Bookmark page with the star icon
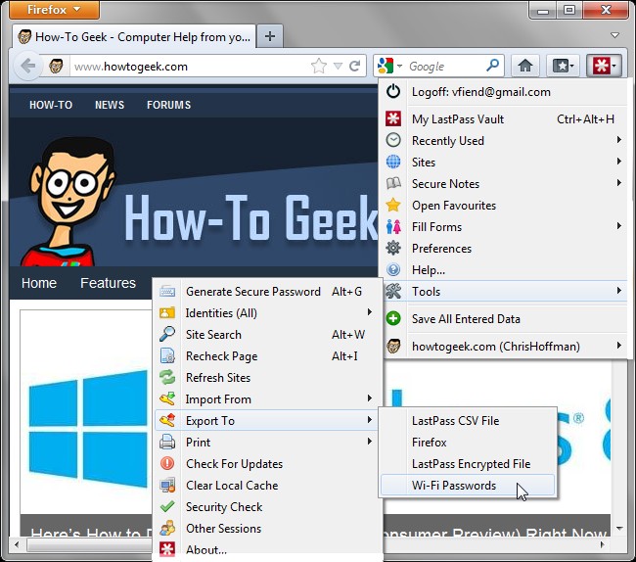Image resolution: width=636 pixels, height=562 pixels. click(x=319, y=66)
